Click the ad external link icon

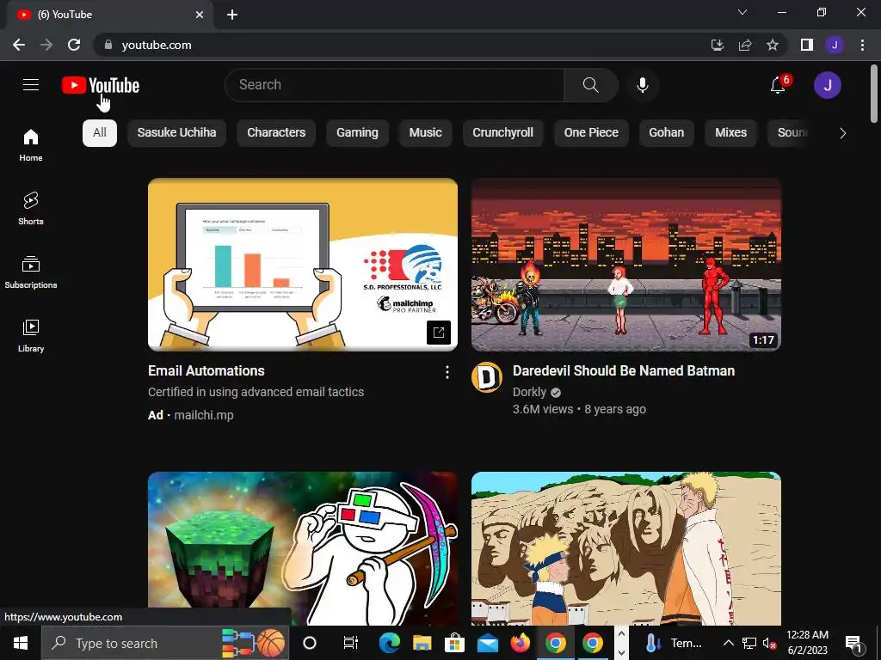pos(438,332)
